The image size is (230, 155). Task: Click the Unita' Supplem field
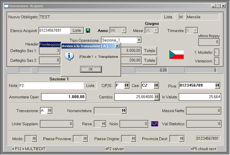[x=56, y=124]
